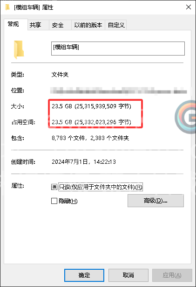196x287 pixels.
Task: Confirm with the 确定 button
Action: tap(84, 275)
